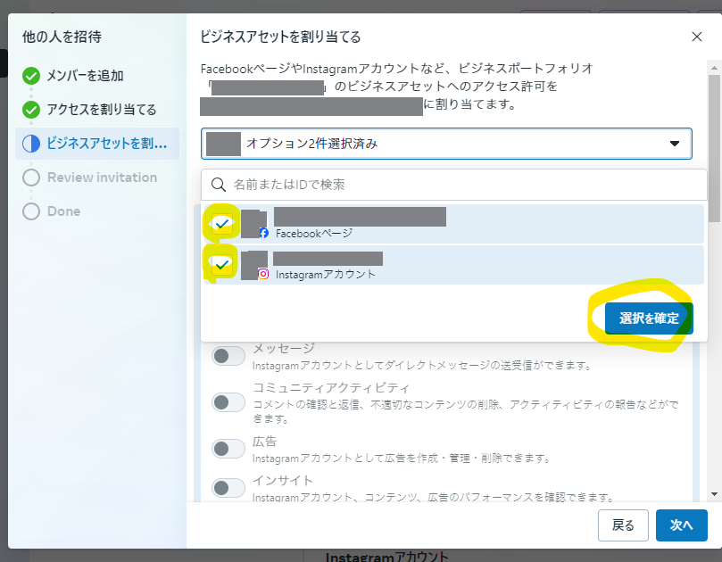Click the Instagram logo badge icon
722x562 pixels.
click(263, 274)
